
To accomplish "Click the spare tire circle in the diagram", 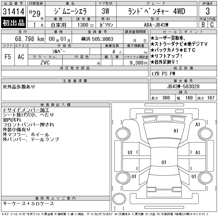I will 119,199.
